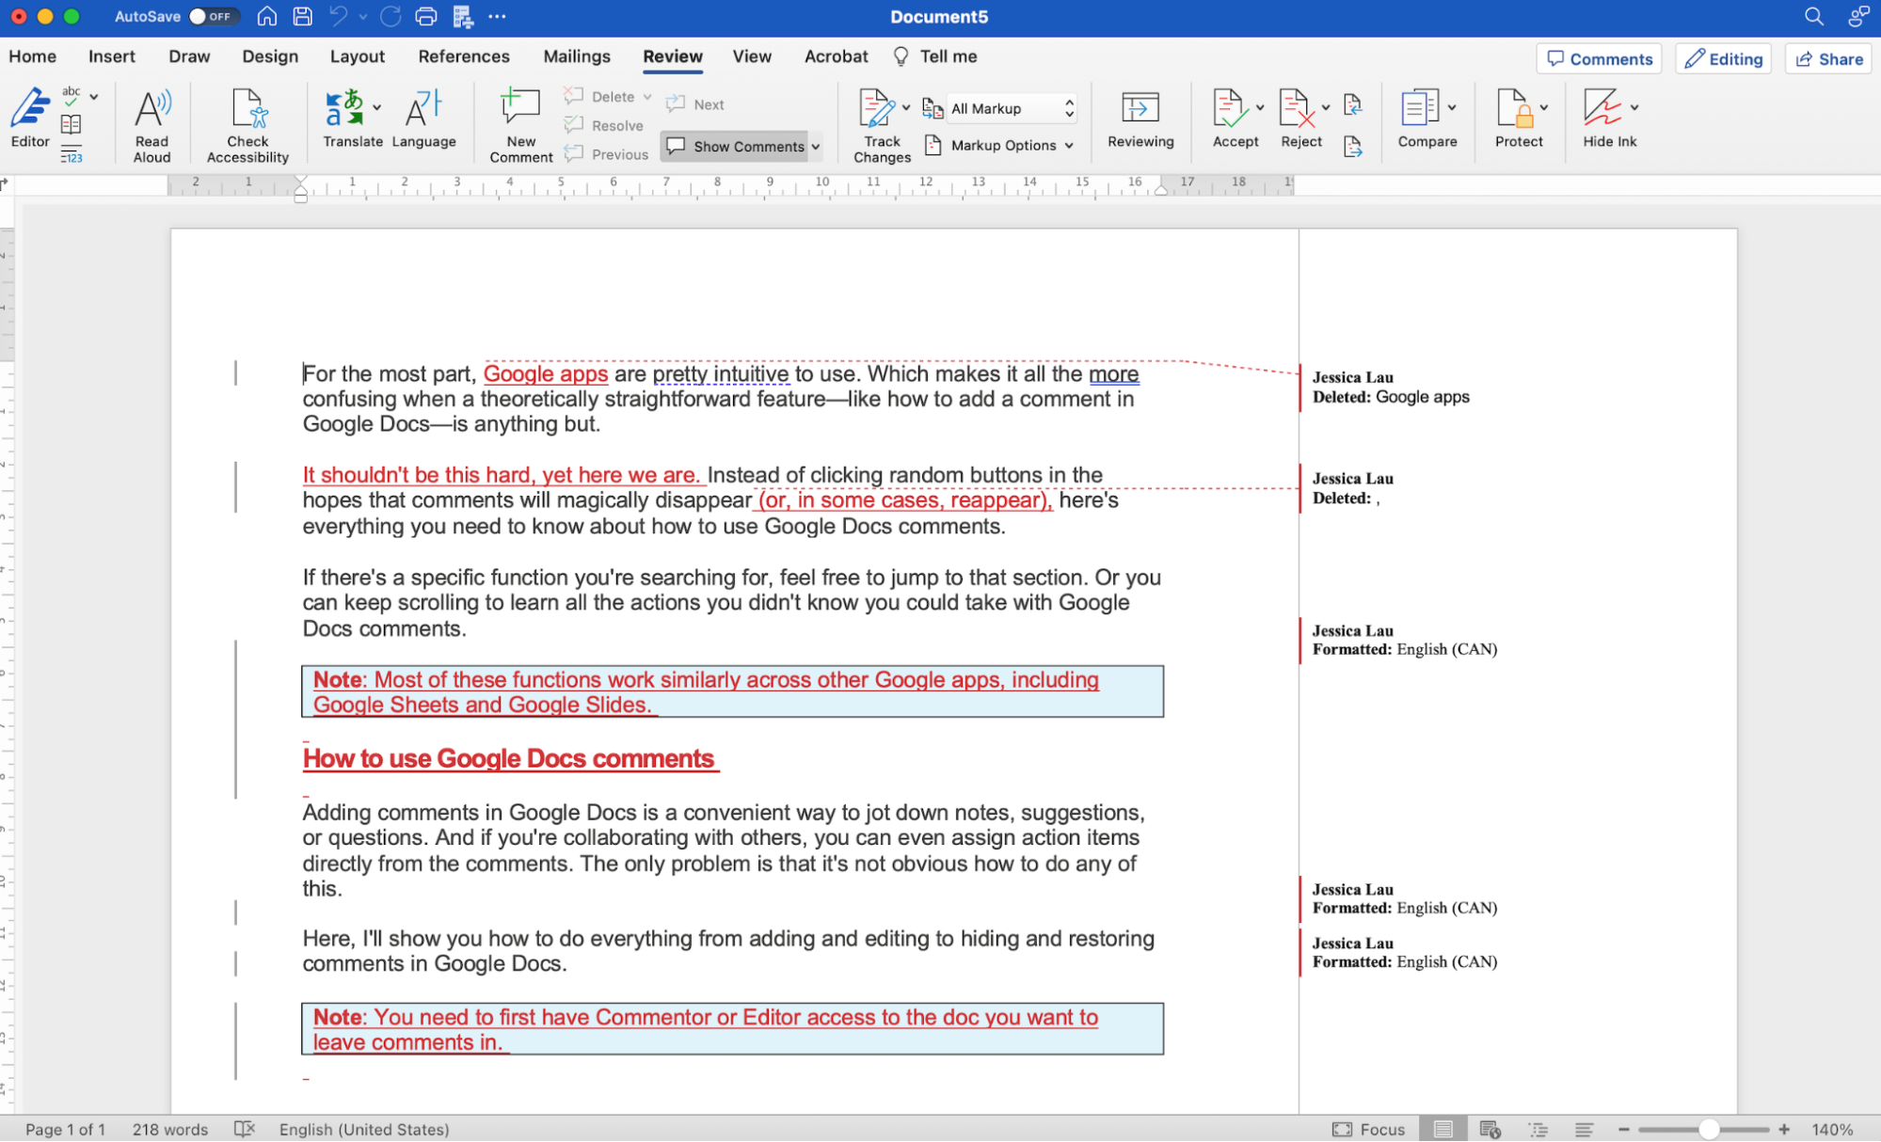Image resolution: width=1881 pixels, height=1142 pixels.
Task: Switch to Web Layout view
Action: (x=1490, y=1129)
